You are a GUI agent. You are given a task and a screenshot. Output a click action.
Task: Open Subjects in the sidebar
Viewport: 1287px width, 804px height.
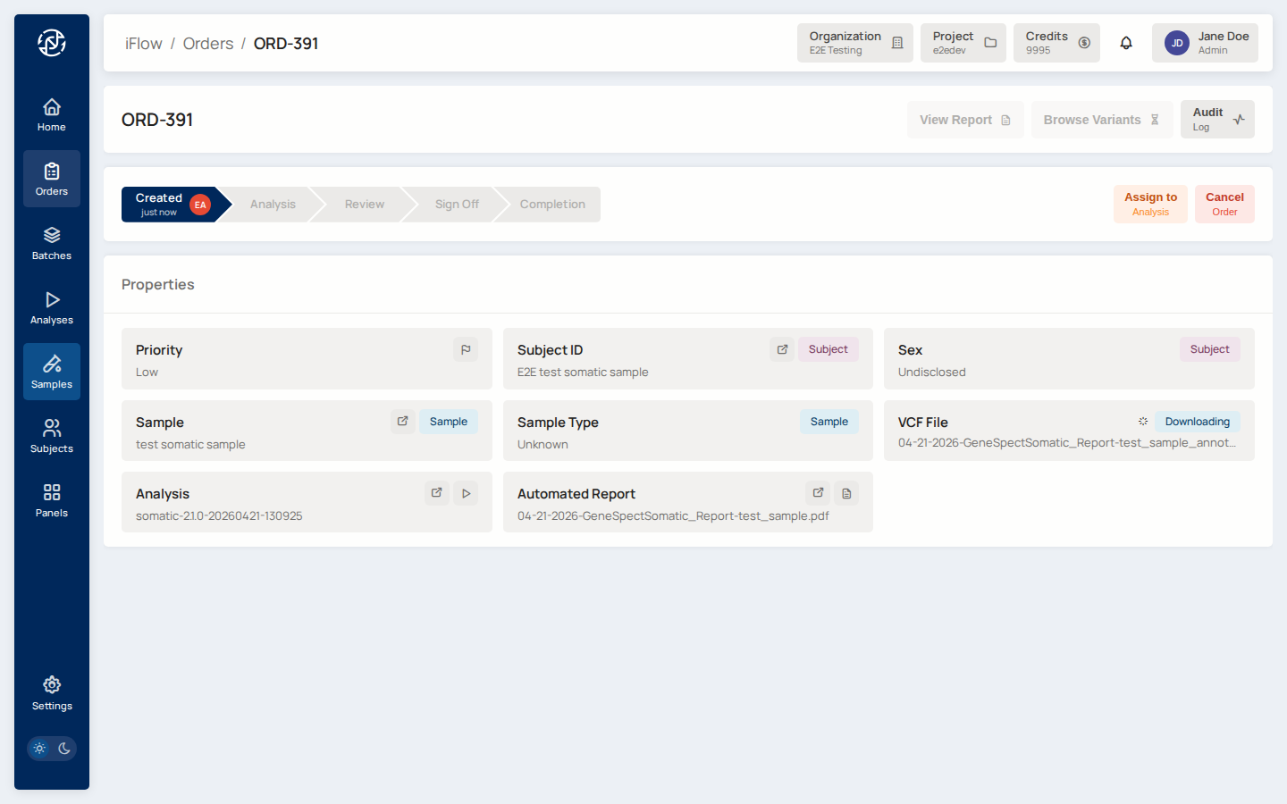pos(52,436)
